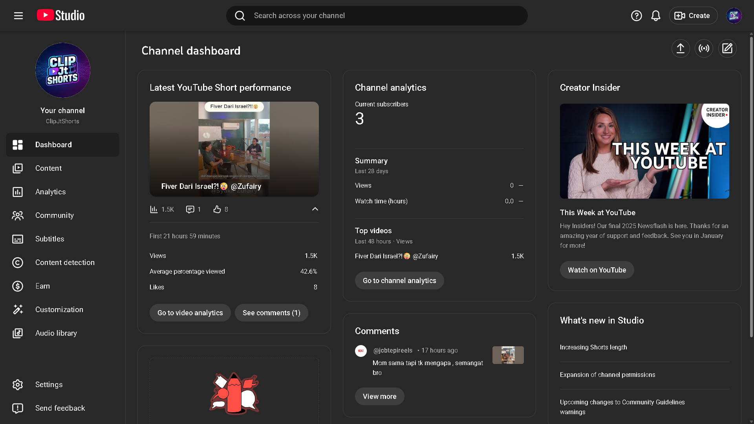This screenshot has width=754, height=424.
Task: Collapse the Short performance details chevron
Action: tap(315, 209)
